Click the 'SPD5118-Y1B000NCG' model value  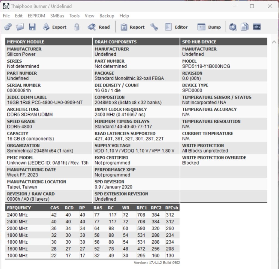click(x=206, y=66)
